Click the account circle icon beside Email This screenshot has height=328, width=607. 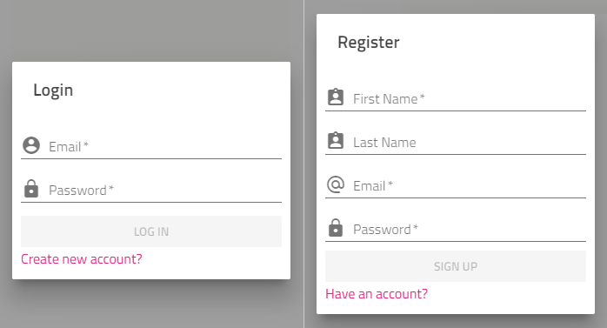click(x=31, y=145)
